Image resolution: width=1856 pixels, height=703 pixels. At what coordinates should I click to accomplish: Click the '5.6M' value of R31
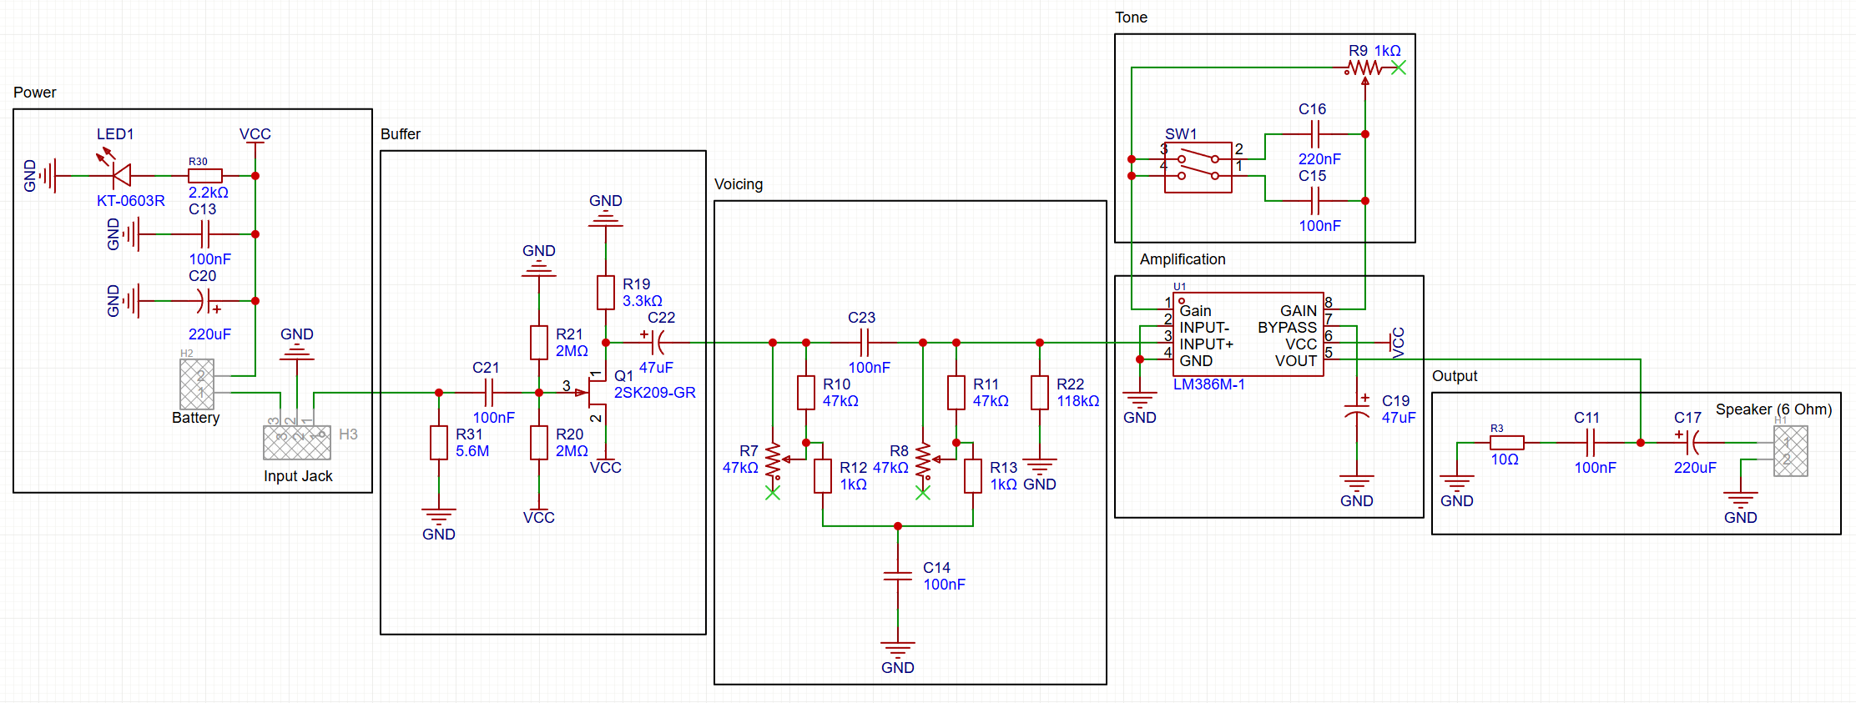click(472, 451)
